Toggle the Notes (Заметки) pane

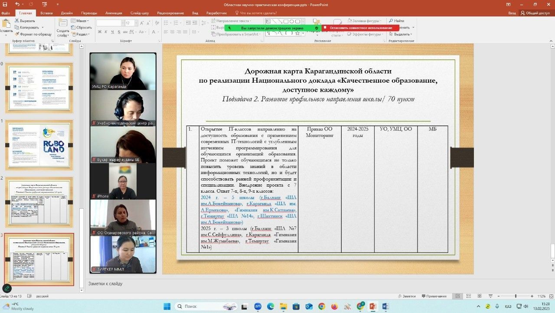click(x=406, y=296)
